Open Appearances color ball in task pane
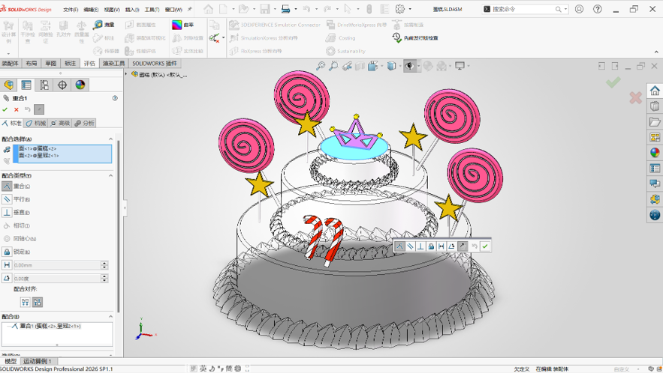This screenshot has width=663, height=373. coord(655,153)
